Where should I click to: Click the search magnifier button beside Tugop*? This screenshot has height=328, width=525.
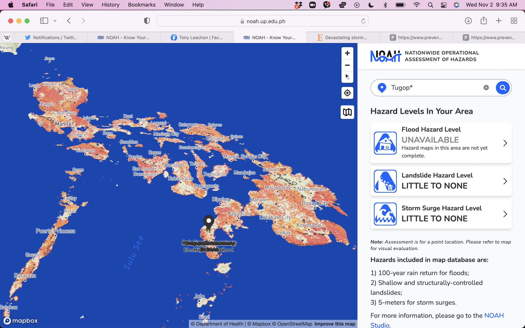tap(502, 88)
